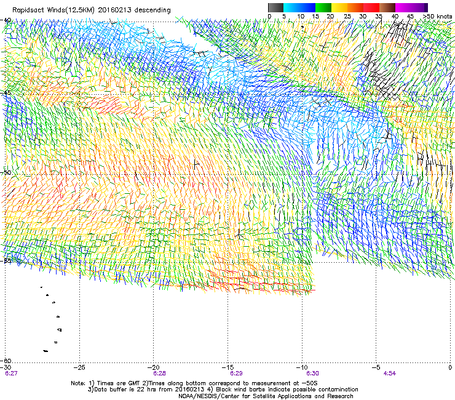The width and height of the screenshot is (455, 400).
Task: Click the purple '8:29' time label
Action: (x=236, y=374)
